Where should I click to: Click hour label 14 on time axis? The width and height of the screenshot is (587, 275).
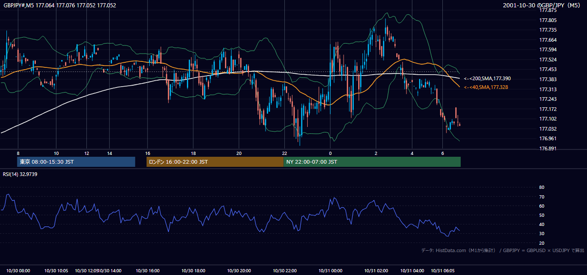coord(109,154)
